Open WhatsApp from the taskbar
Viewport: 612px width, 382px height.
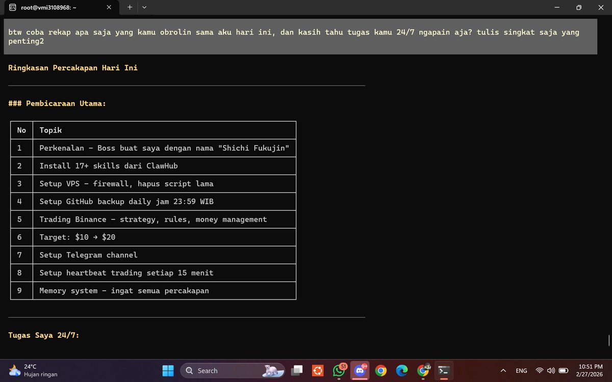click(x=339, y=370)
